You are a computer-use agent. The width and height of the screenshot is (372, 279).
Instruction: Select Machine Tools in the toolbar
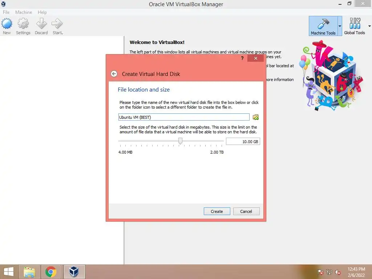tap(323, 26)
